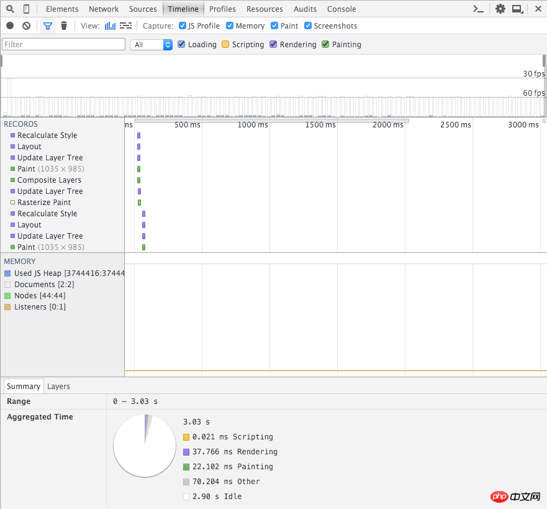Viewport: 547px width, 509px height.
Task: Toggle the filter funnel icon
Action: [x=47, y=26]
